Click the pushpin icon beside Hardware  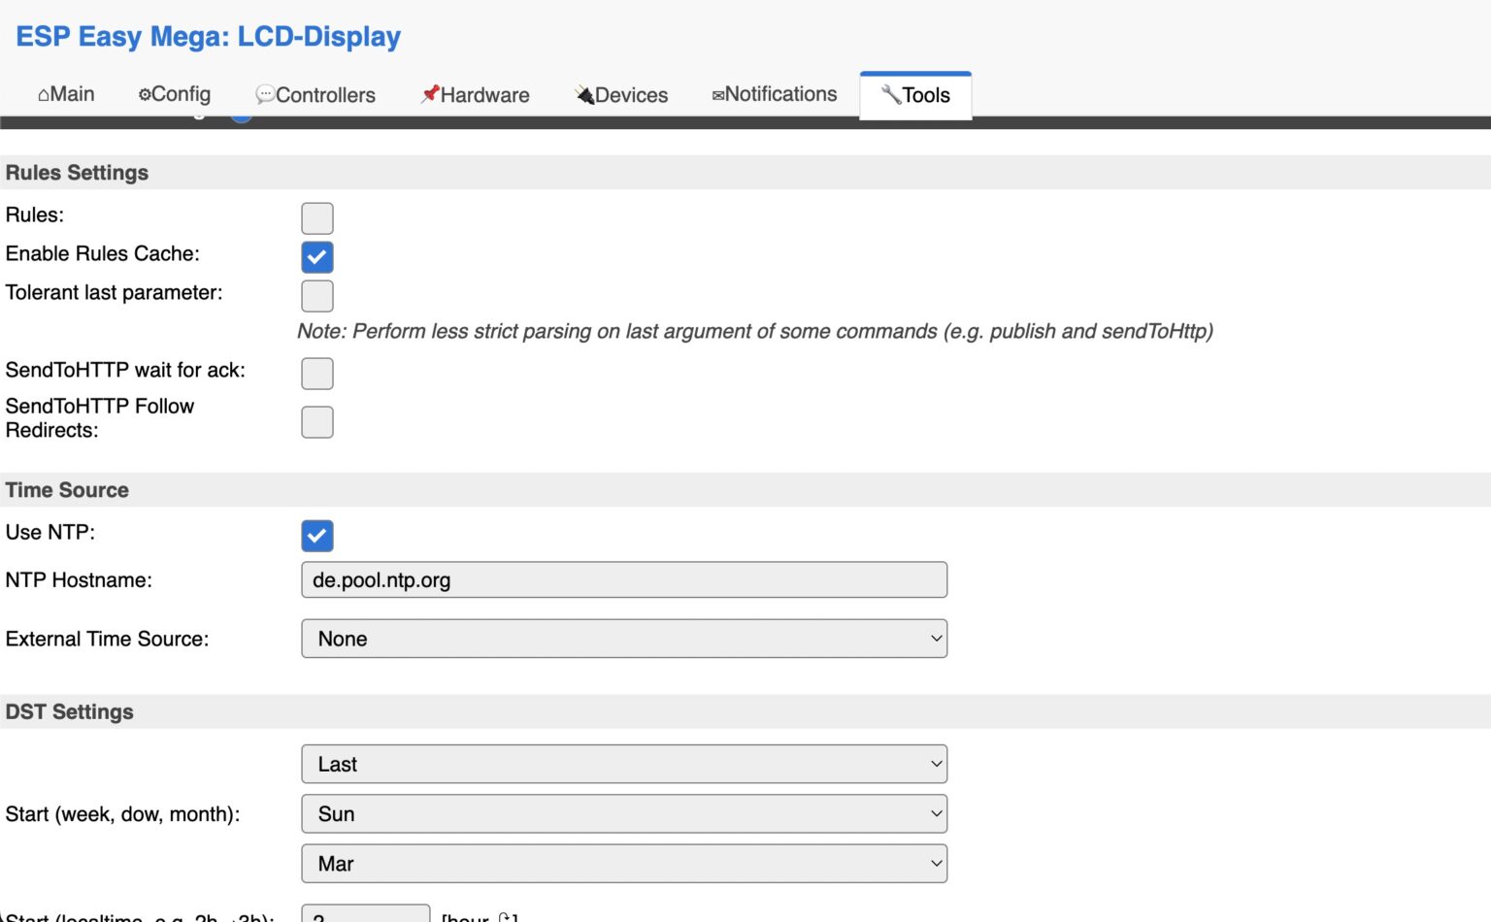pos(430,94)
